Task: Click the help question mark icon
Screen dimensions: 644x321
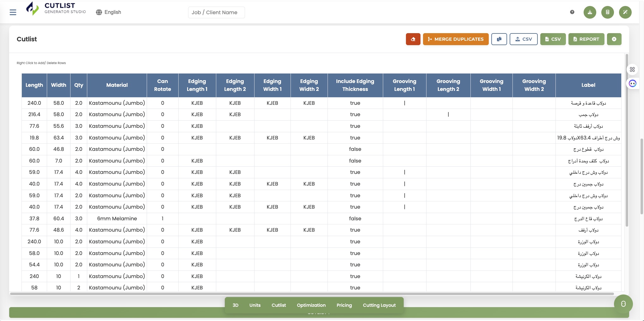Action: (572, 12)
